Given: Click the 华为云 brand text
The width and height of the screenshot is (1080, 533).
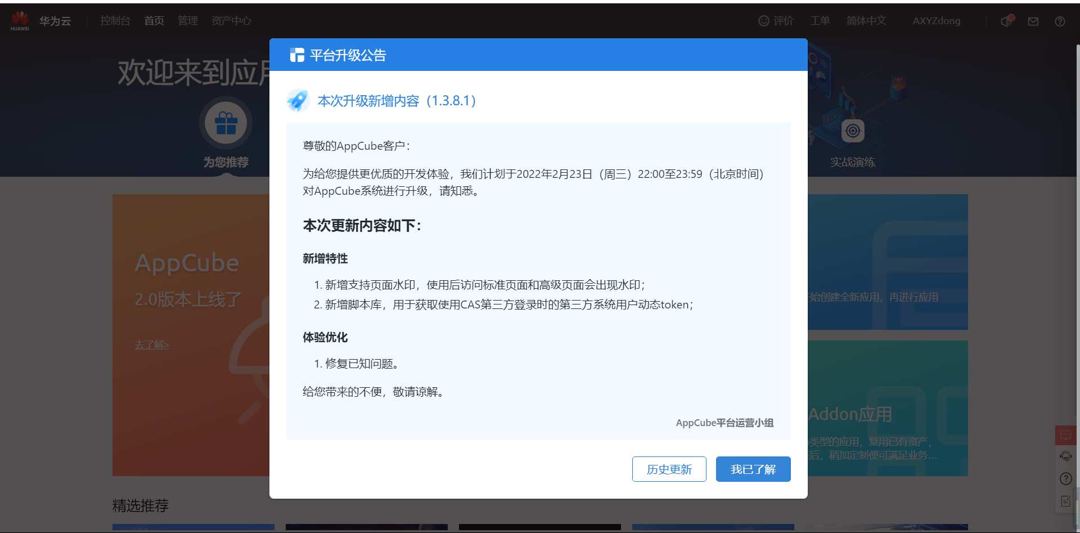Looking at the screenshot, I should coord(55,21).
